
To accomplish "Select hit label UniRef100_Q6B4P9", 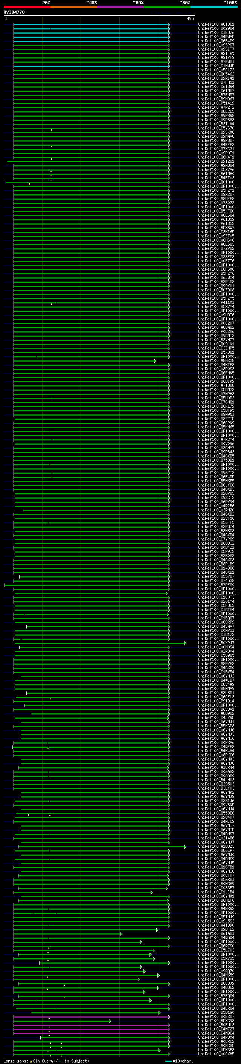I will tap(216, 41).
